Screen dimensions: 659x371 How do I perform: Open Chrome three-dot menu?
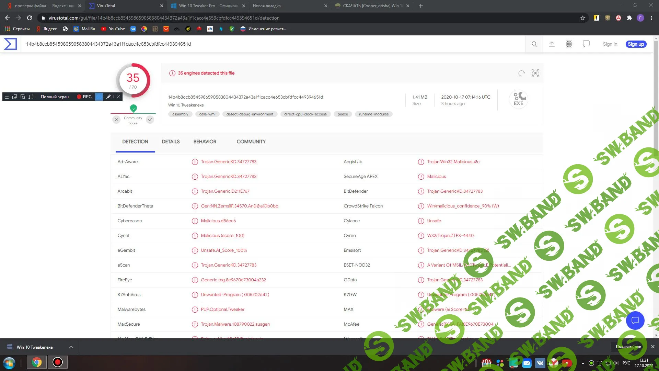click(x=651, y=18)
